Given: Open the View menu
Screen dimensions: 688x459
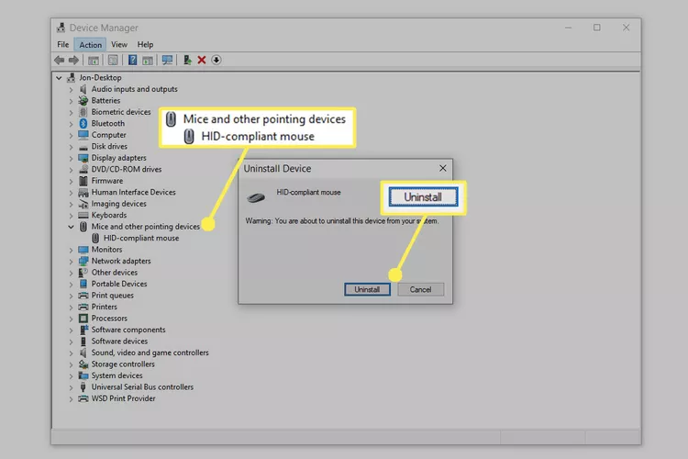Looking at the screenshot, I should click(120, 44).
